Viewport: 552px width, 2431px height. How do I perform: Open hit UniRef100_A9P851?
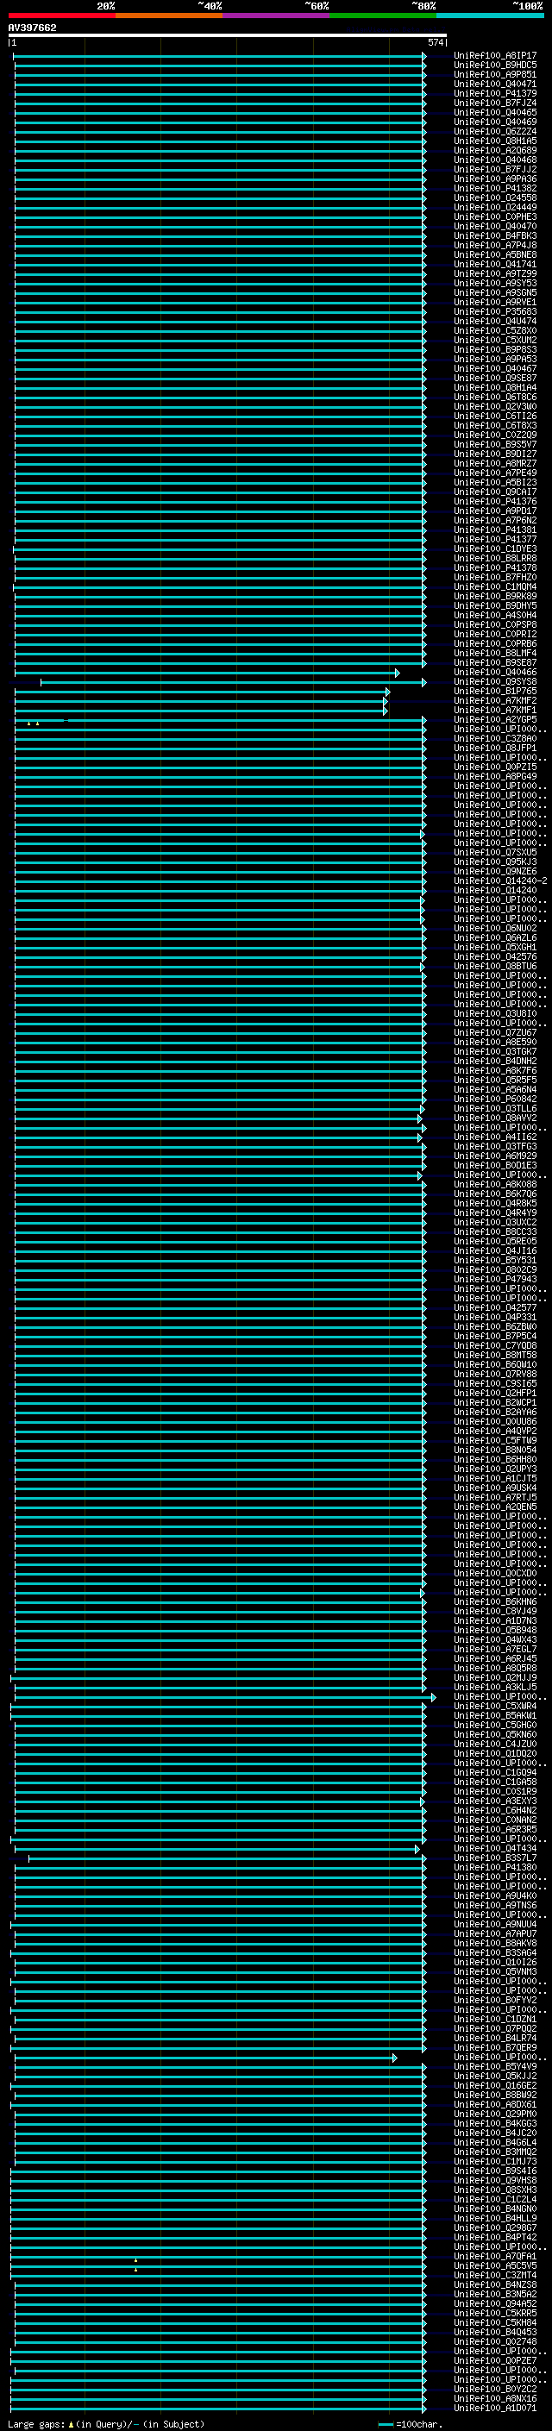(x=495, y=74)
